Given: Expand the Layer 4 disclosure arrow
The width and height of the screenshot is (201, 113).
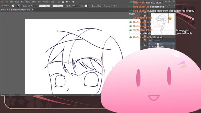Looking at the screenshot, I should 155,44.
